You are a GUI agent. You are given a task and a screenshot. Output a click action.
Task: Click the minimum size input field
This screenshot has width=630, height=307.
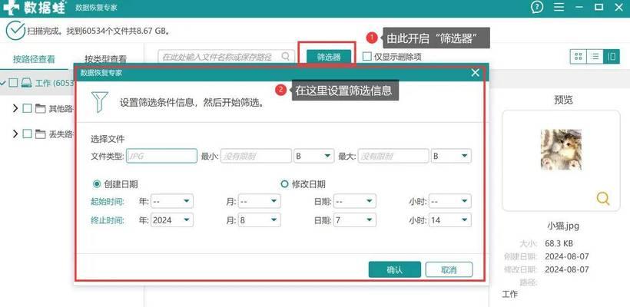[256, 156]
